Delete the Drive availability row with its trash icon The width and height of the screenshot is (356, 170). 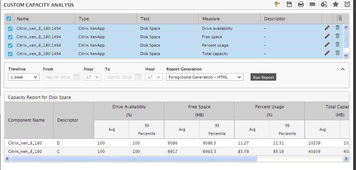(338, 28)
